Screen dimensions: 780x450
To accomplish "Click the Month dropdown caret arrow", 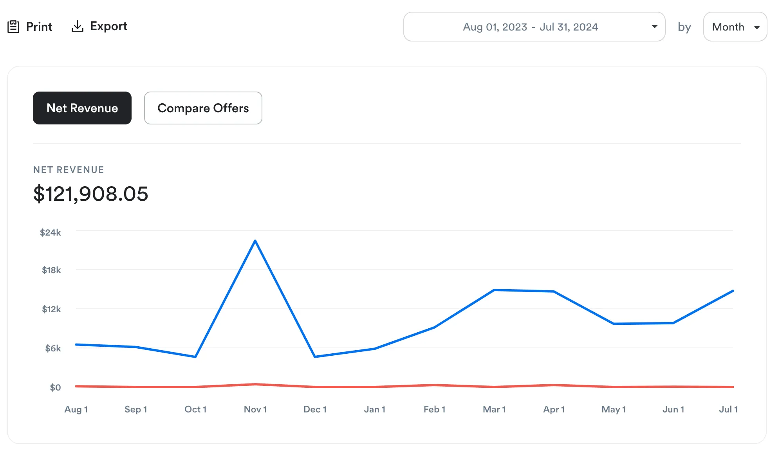I will pos(757,27).
